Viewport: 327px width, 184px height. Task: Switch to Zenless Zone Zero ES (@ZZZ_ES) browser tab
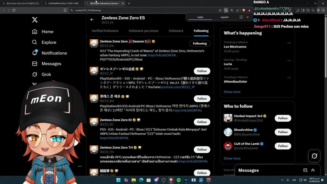point(21,3)
